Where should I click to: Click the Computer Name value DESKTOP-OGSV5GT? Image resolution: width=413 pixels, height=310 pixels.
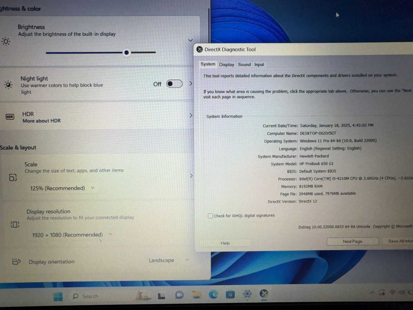318,133
